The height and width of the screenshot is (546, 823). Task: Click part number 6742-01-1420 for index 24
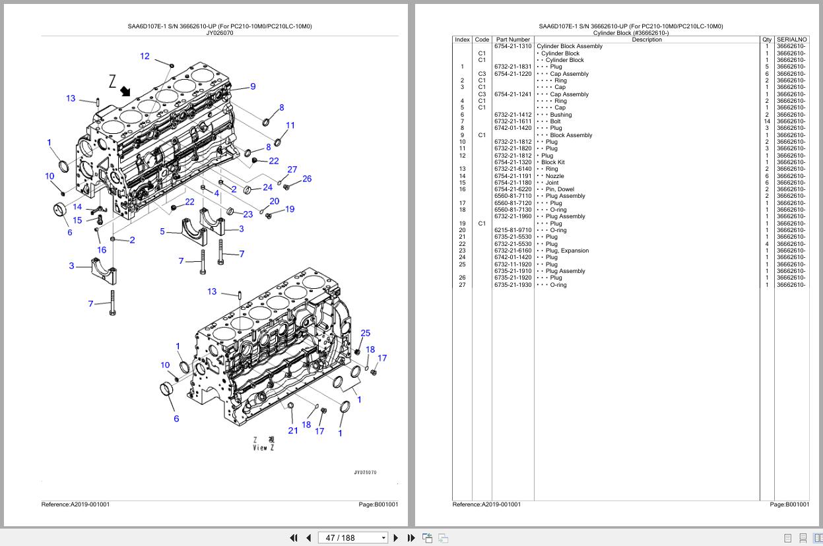coord(513,257)
